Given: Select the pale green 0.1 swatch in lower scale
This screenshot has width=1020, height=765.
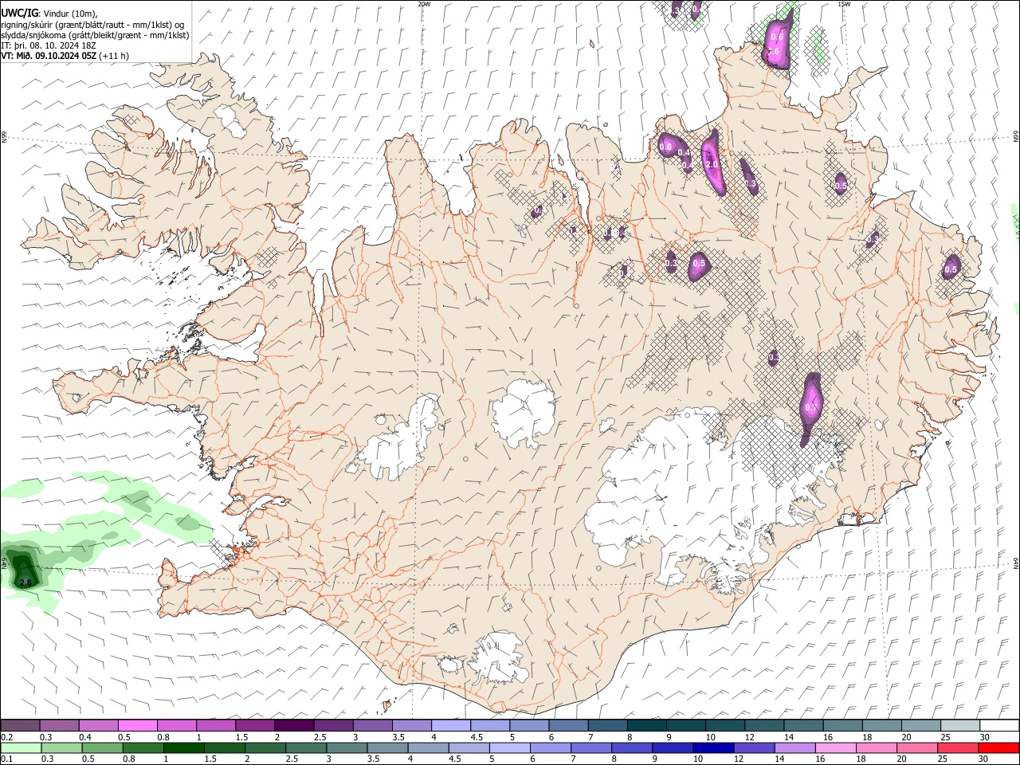Looking at the screenshot, I should click(21, 747).
